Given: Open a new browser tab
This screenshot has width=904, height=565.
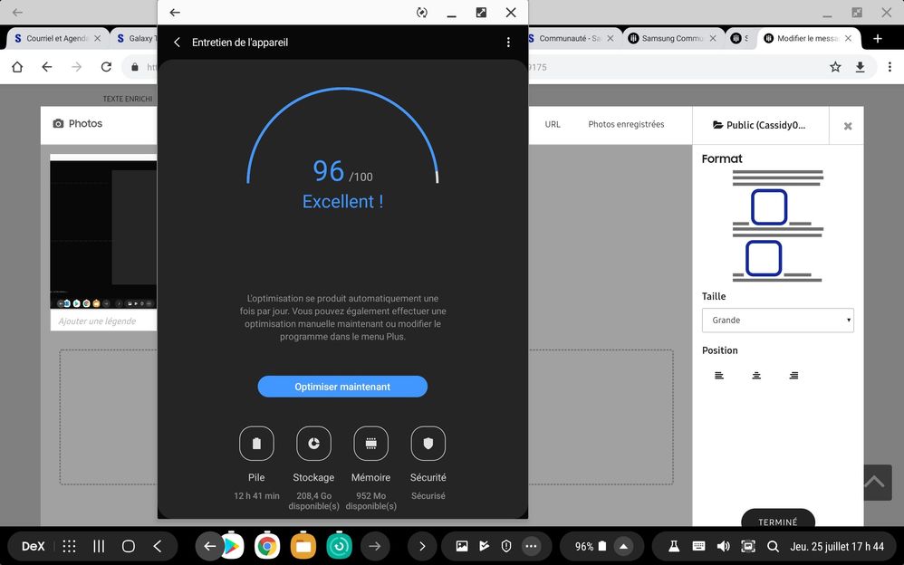Looking at the screenshot, I should pos(878,38).
